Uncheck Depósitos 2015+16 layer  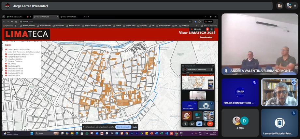point(6,69)
